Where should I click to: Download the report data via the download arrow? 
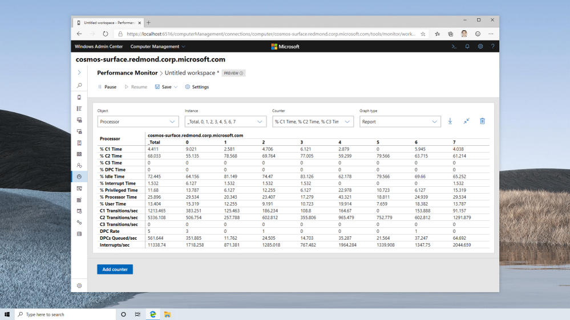[450, 121]
